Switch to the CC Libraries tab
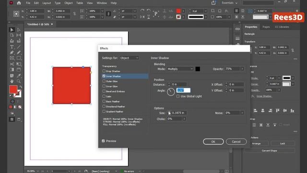 pyautogui.click(x=282, y=27)
